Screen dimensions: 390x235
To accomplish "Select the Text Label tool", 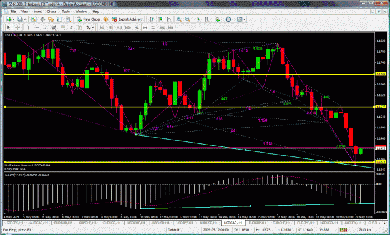I will coord(80,27).
